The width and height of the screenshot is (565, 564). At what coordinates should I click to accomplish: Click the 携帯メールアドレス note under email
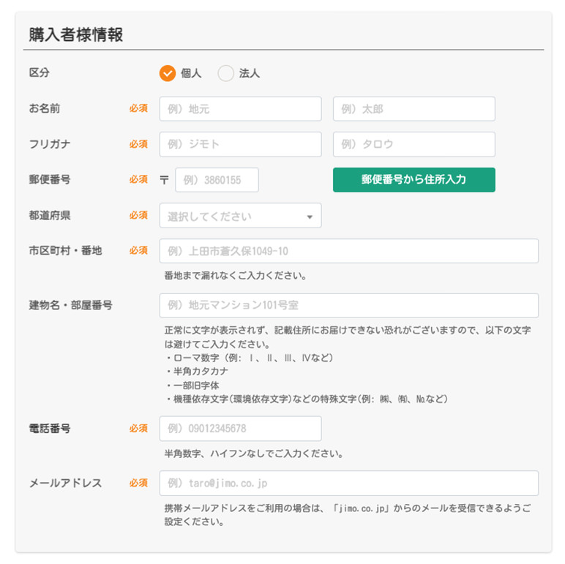(348, 515)
